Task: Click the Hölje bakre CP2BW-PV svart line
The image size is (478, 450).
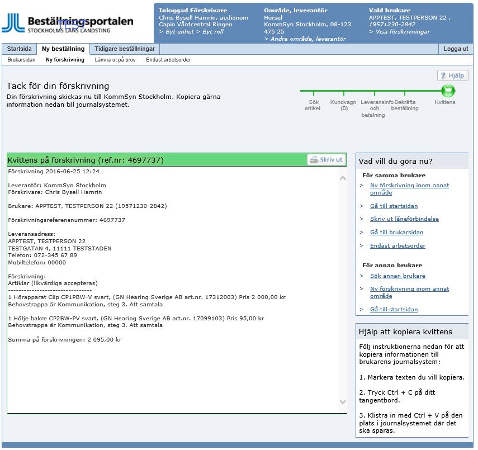Action: coord(136,318)
